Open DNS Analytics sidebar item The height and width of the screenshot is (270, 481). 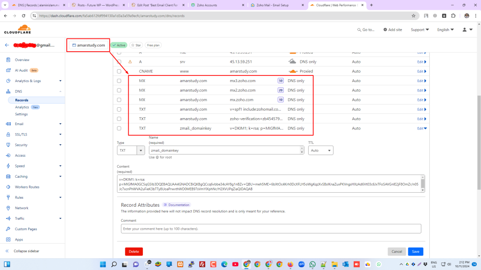pyautogui.click(x=22, y=107)
